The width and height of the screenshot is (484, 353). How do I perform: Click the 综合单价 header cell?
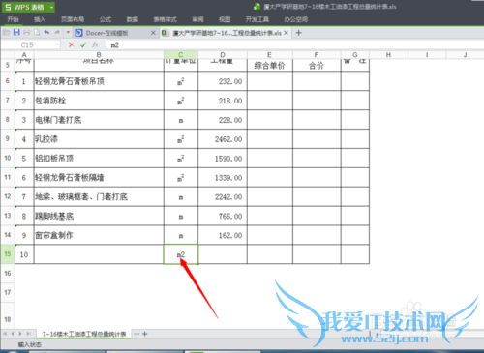[x=270, y=65]
